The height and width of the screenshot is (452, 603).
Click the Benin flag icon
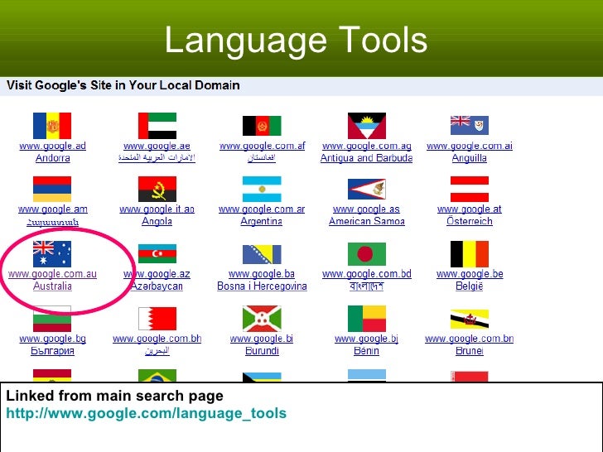[366, 319]
